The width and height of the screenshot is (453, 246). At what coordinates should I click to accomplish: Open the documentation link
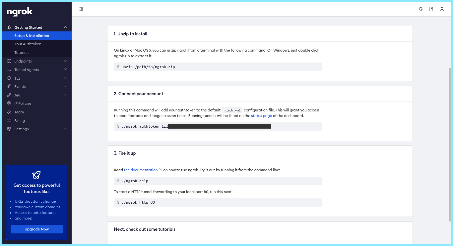(141, 170)
